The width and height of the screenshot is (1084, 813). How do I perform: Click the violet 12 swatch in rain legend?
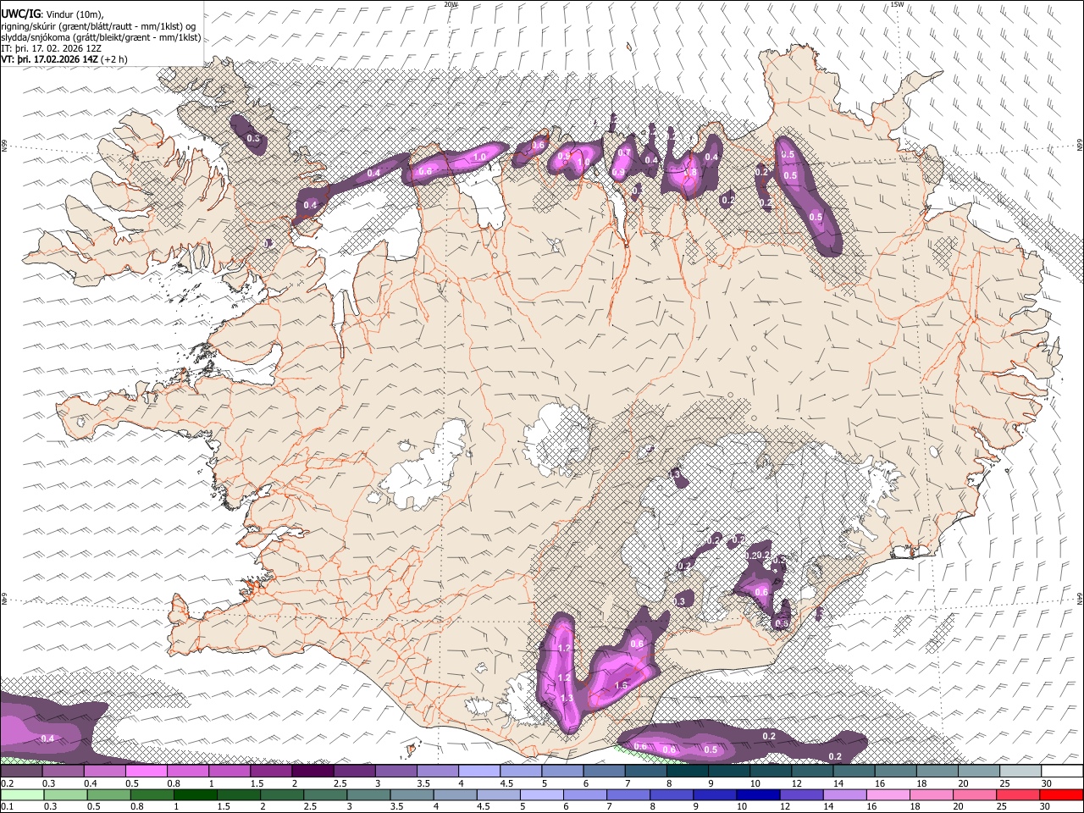pyautogui.click(x=801, y=794)
